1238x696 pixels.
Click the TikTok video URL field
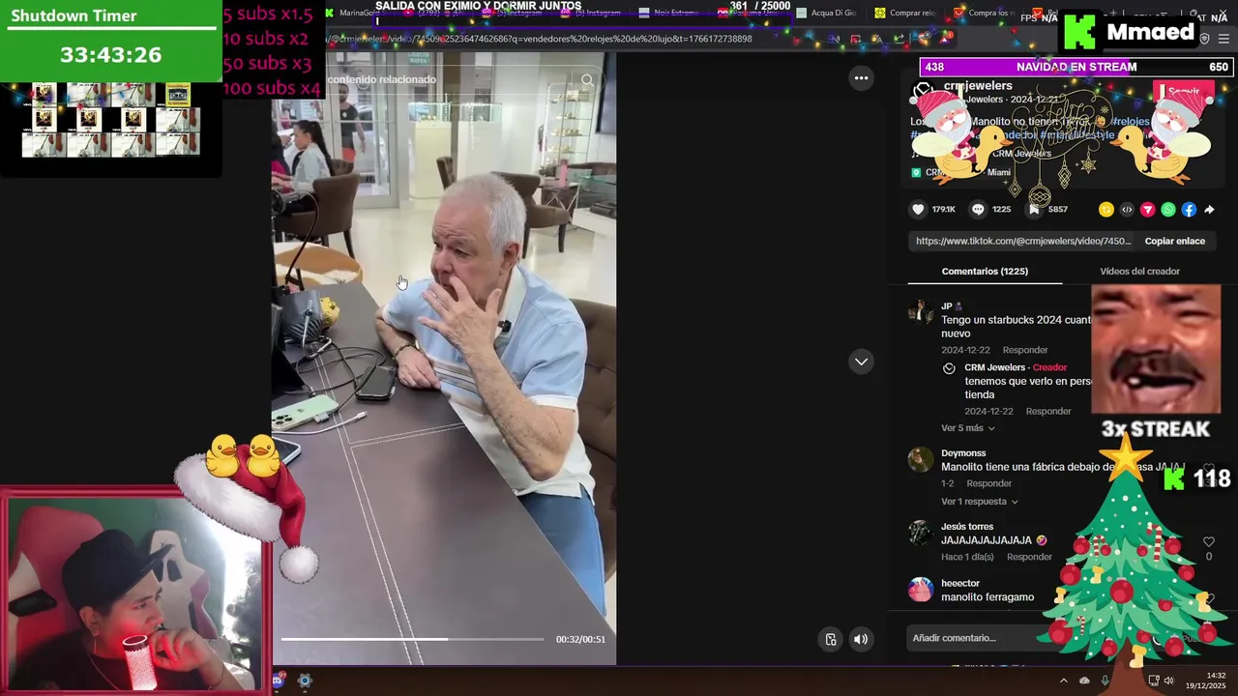tap(1023, 241)
